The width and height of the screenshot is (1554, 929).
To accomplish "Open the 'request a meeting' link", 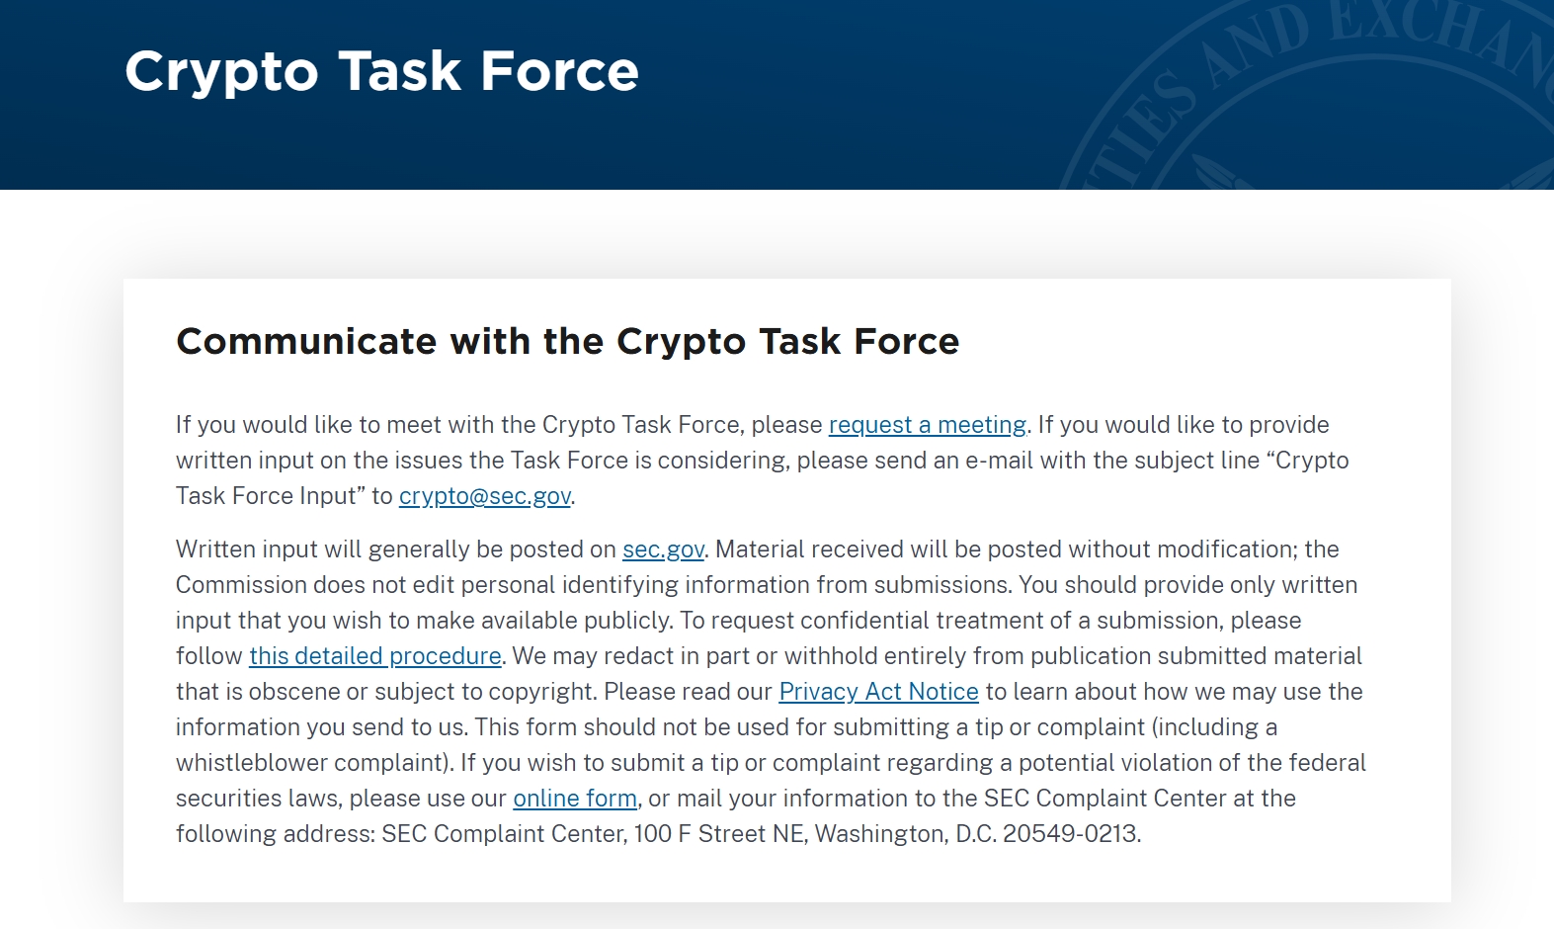I will click(x=928, y=425).
